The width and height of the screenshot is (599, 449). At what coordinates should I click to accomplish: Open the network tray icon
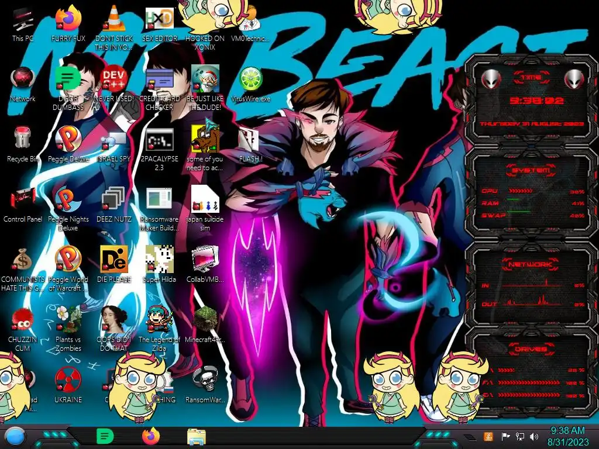click(519, 436)
